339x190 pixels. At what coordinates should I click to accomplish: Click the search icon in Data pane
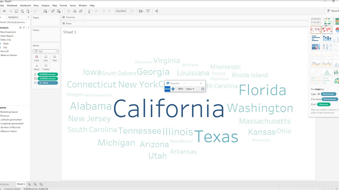24,28
